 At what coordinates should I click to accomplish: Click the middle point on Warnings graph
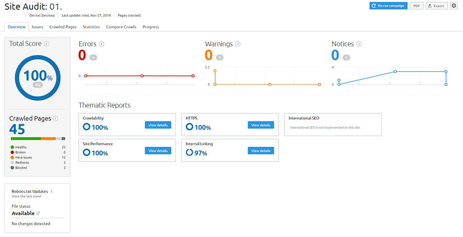click(x=269, y=84)
